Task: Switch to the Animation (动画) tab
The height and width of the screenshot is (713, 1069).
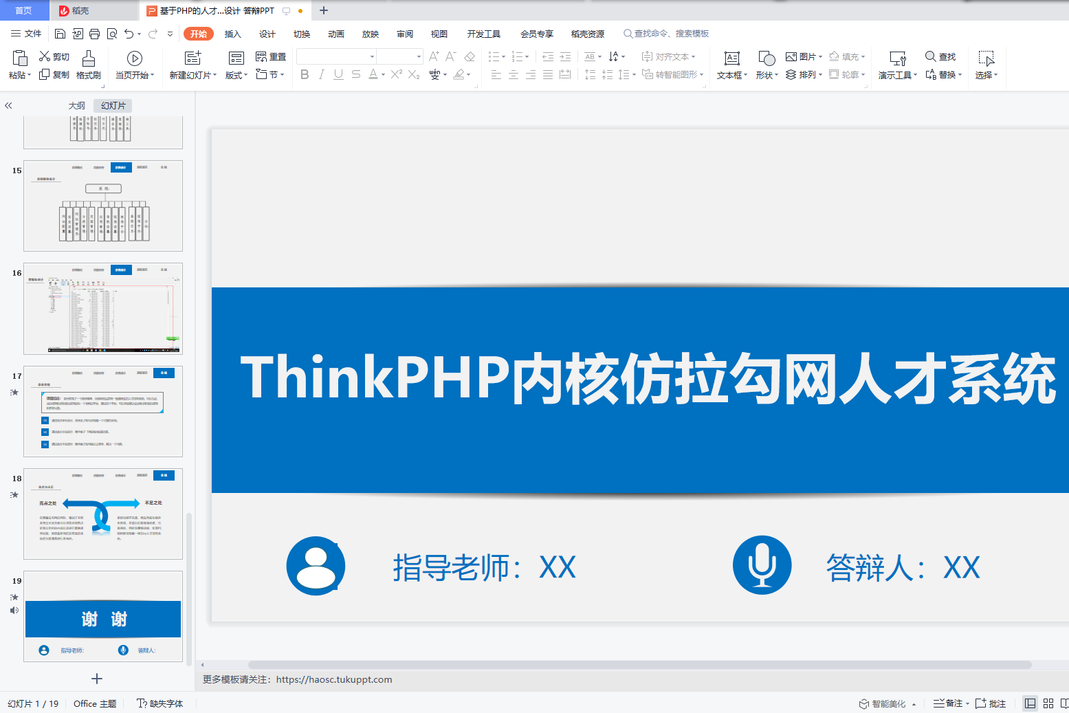Action: tap(336, 34)
